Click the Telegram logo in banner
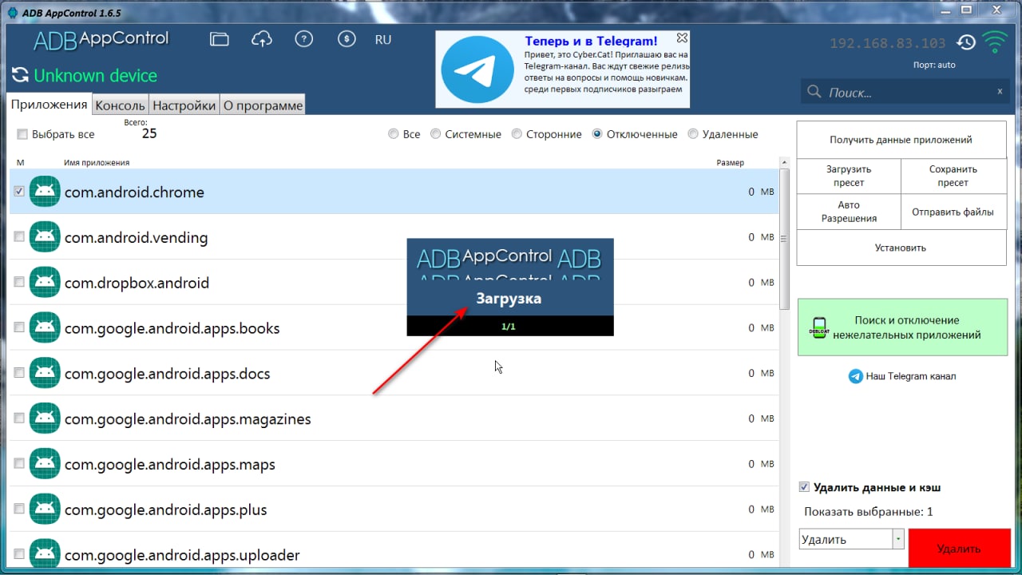The width and height of the screenshot is (1022, 575). tap(477, 70)
